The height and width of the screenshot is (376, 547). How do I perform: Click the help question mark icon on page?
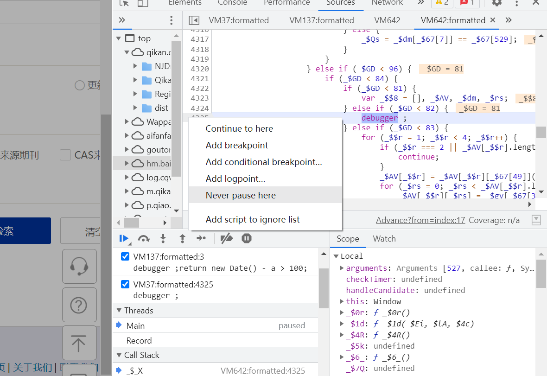click(x=80, y=305)
